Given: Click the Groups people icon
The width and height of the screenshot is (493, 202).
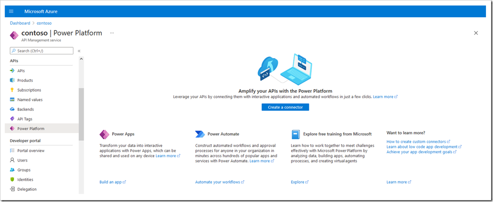Looking at the screenshot, I should (12, 170).
